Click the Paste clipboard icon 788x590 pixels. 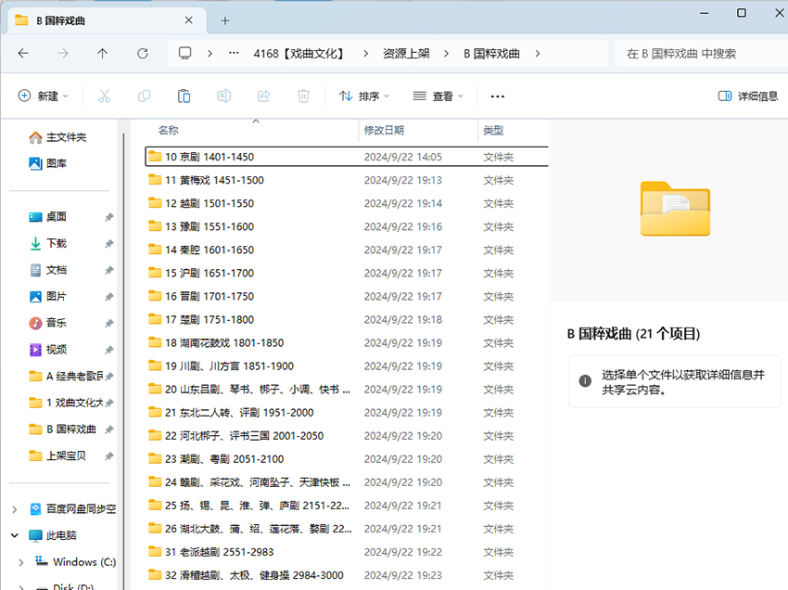184,96
